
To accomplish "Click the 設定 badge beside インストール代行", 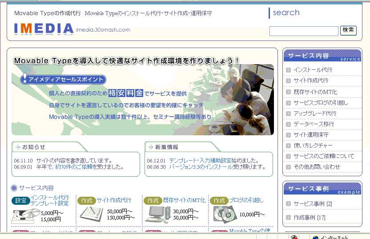I will pos(20,201).
